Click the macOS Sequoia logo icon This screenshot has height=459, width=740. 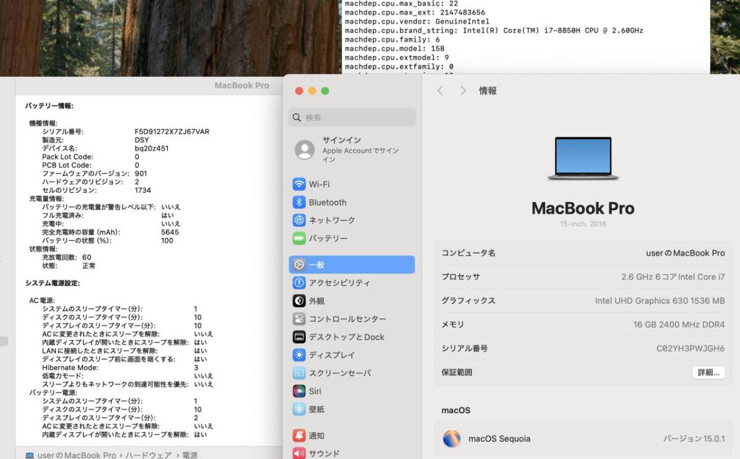452,439
